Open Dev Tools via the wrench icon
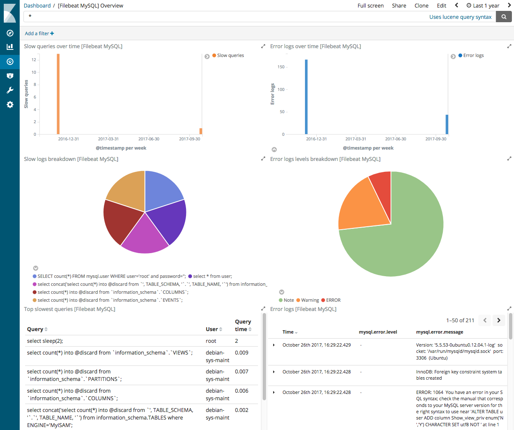The image size is (514, 430). click(x=10, y=90)
